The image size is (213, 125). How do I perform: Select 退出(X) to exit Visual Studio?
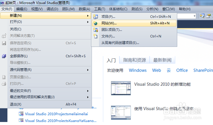(46, 104)
